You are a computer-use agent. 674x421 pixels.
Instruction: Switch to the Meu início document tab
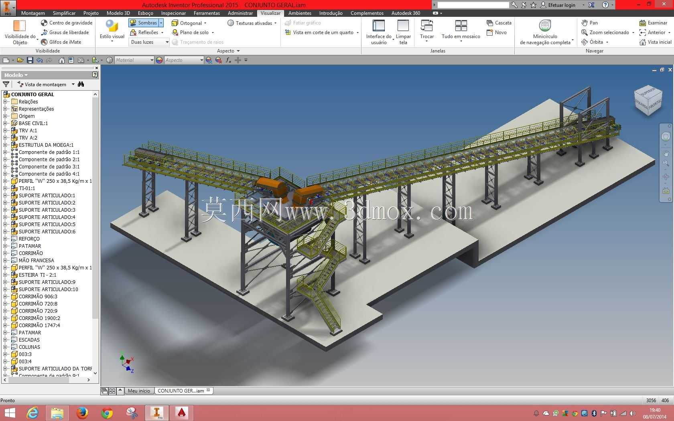point(139,391)
